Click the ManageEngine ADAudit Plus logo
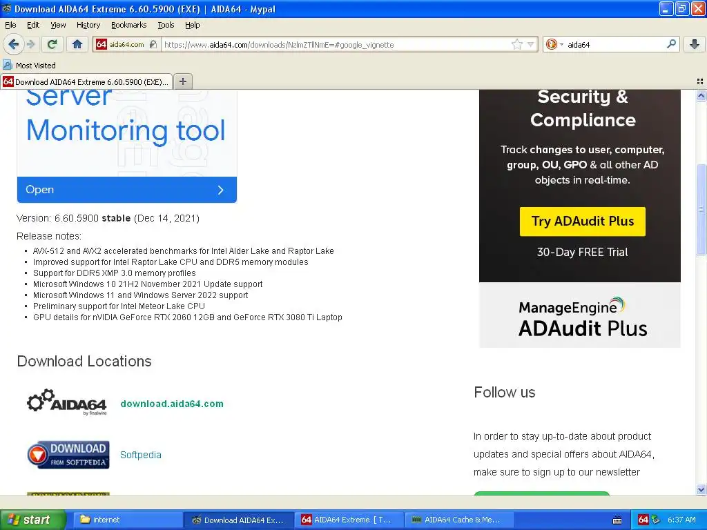Viewport: 707px width, 530px height. (583, 317)
